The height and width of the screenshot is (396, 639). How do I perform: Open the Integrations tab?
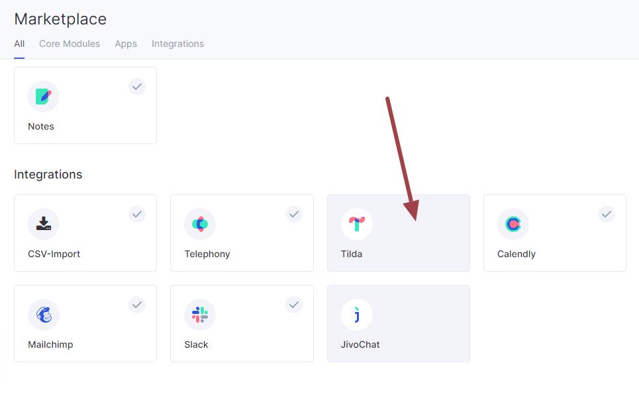tap(177, 44)
